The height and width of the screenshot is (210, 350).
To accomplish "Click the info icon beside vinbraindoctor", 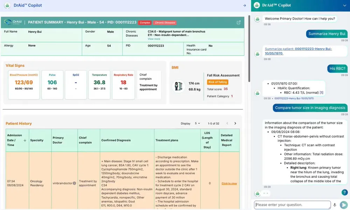I will click(x=74, y=183).
